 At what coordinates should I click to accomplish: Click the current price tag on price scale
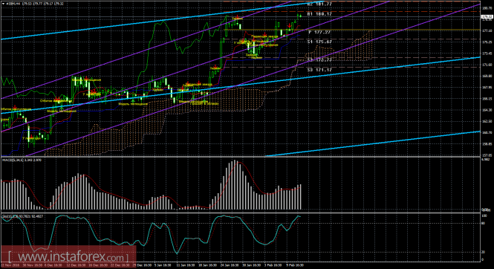[487, 16]
